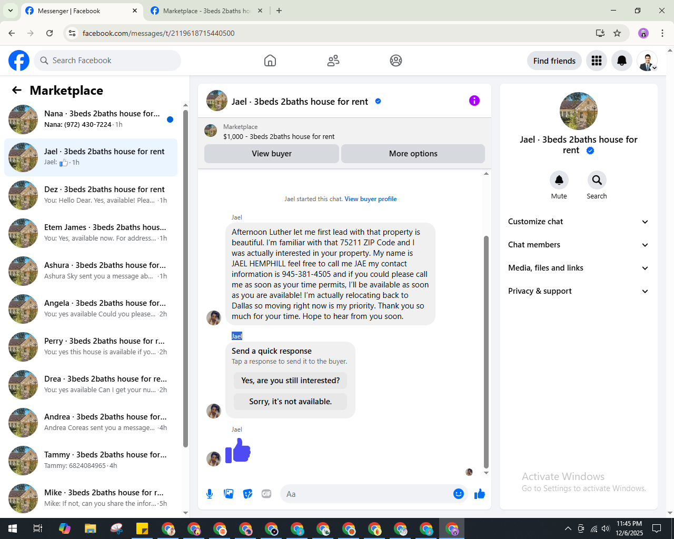Screen dimensions: 674x539
Task: Open the Windows notification center icon
Action: [657, 528]
